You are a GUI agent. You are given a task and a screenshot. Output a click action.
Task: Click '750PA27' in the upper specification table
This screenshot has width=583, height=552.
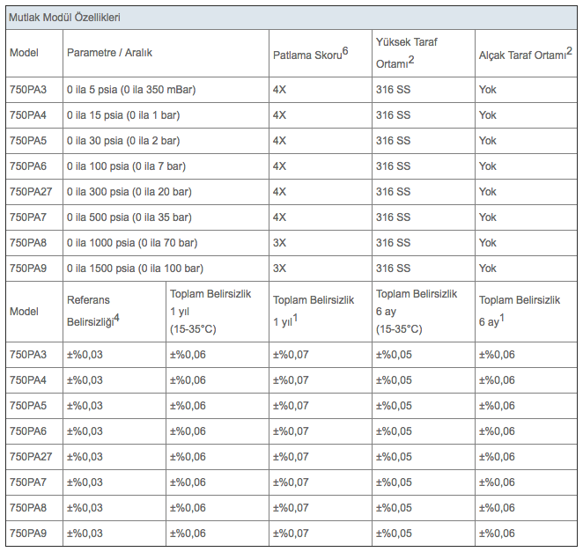(x=31, y=192)
